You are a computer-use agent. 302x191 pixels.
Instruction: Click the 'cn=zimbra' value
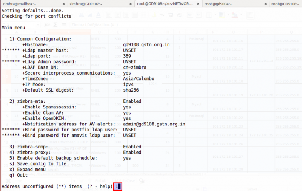tap(135, 67)
